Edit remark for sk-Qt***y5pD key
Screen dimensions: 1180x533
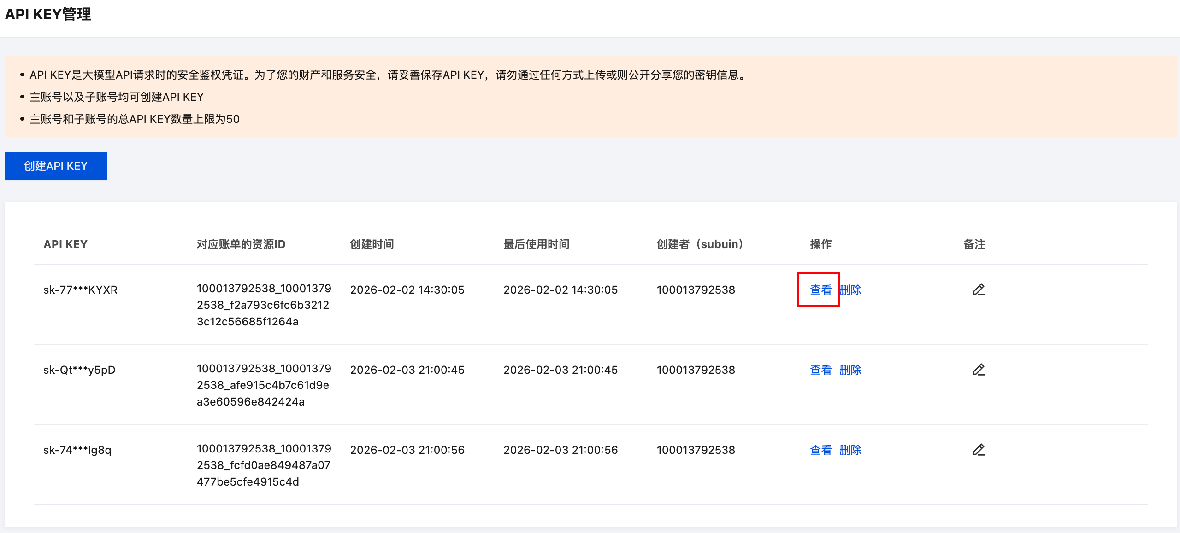[x=978, y=370]
